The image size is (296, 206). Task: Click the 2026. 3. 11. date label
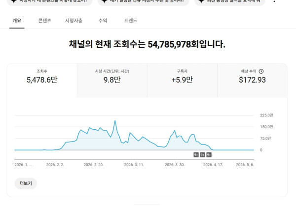134,165
